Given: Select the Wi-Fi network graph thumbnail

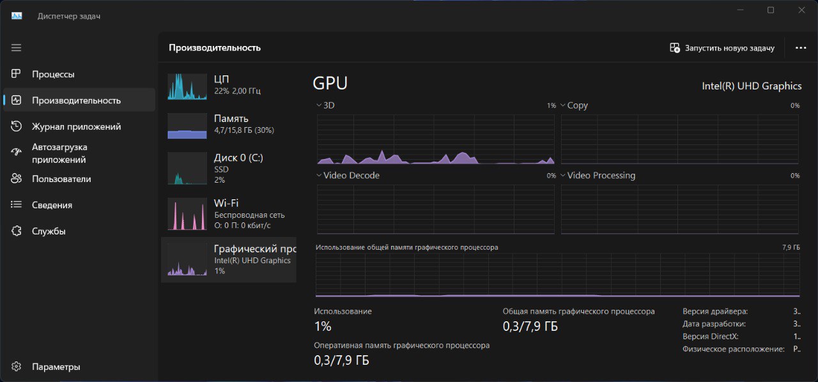Looking at the screenshot, I should tap(187, 214).
